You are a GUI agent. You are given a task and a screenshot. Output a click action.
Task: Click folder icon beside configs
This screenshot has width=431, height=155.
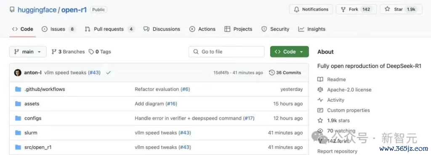pyautogui.click(x=18, y=118)
